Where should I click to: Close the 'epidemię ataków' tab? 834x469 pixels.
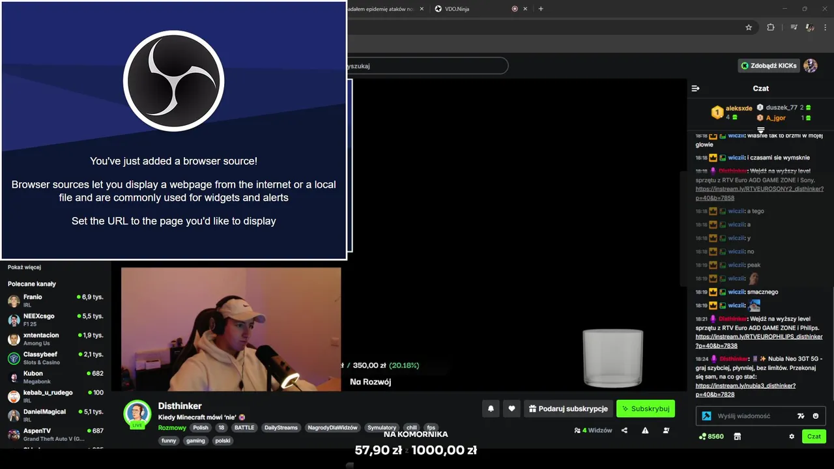coord(422,9)
